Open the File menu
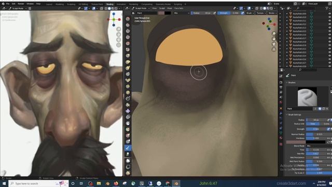 [8, 4]
